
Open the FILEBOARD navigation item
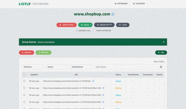tap(139, 3)
